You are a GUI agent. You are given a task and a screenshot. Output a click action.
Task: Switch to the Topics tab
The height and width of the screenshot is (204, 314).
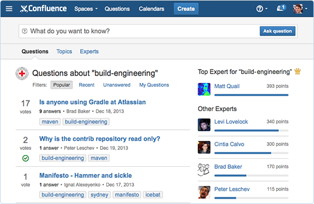click(64, 51)
